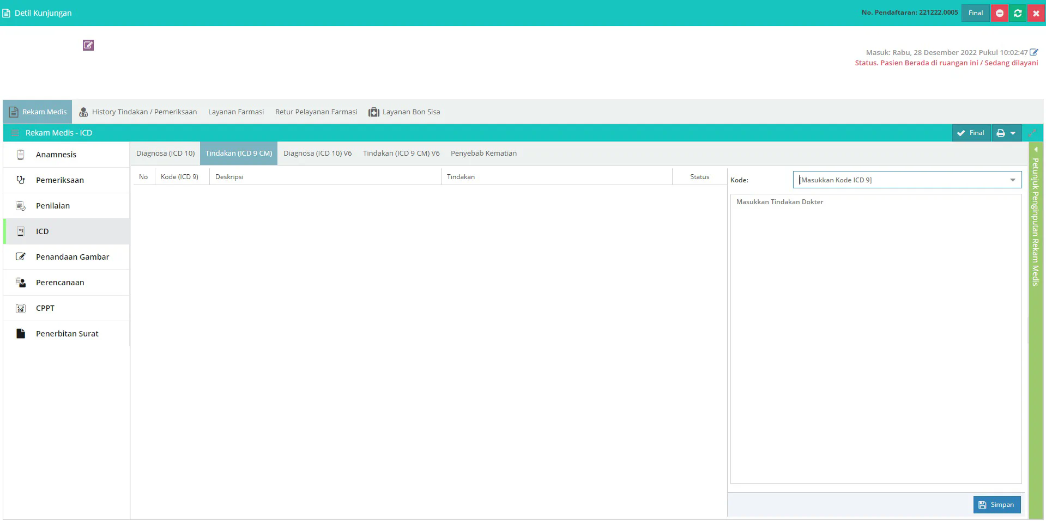
Task: Open Penandaan Gambar from sidebar
Action: (x=72, y=257)
